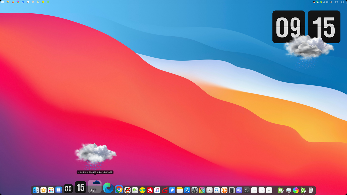
Task: Click the Windows Start logo in the top bar
Action: point(3,2)
